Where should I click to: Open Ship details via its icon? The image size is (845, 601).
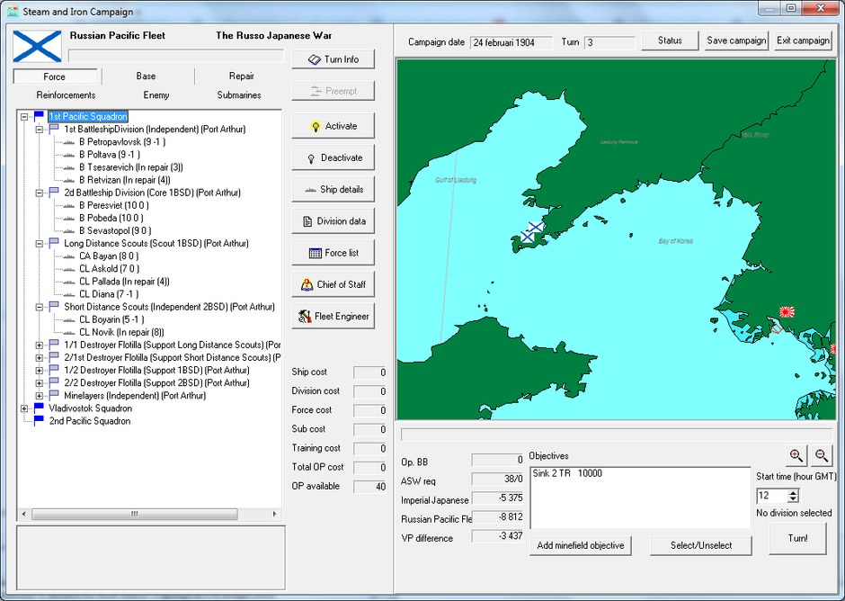coord(309,190)
